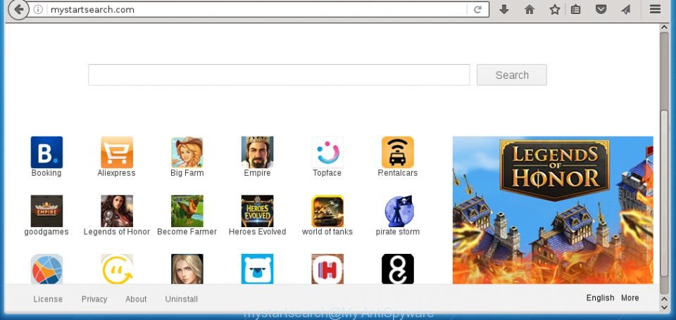
Task: Open the Legends of Honor icon
Action: coord(117,211)
